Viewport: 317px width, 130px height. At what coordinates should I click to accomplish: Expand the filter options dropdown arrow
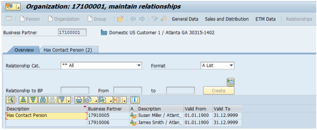(69, 100)
